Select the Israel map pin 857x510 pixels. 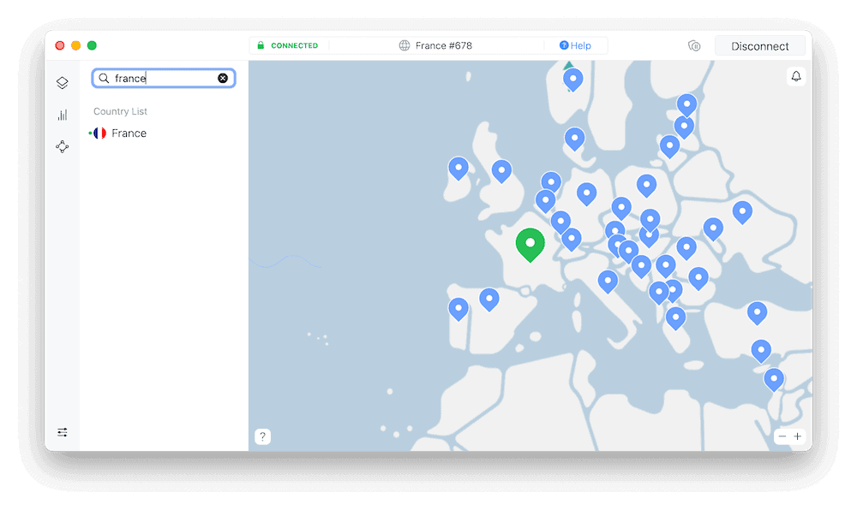[x=774, y=380]
